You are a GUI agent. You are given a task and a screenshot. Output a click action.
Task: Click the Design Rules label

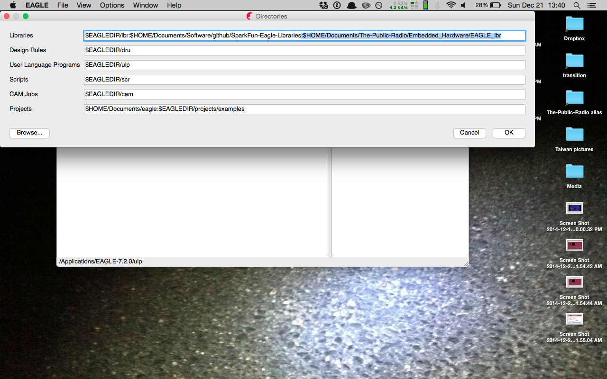tap(28, 50)
